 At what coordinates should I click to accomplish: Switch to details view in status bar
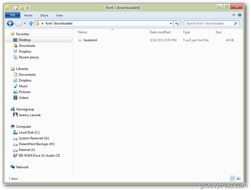coord(233,178)
